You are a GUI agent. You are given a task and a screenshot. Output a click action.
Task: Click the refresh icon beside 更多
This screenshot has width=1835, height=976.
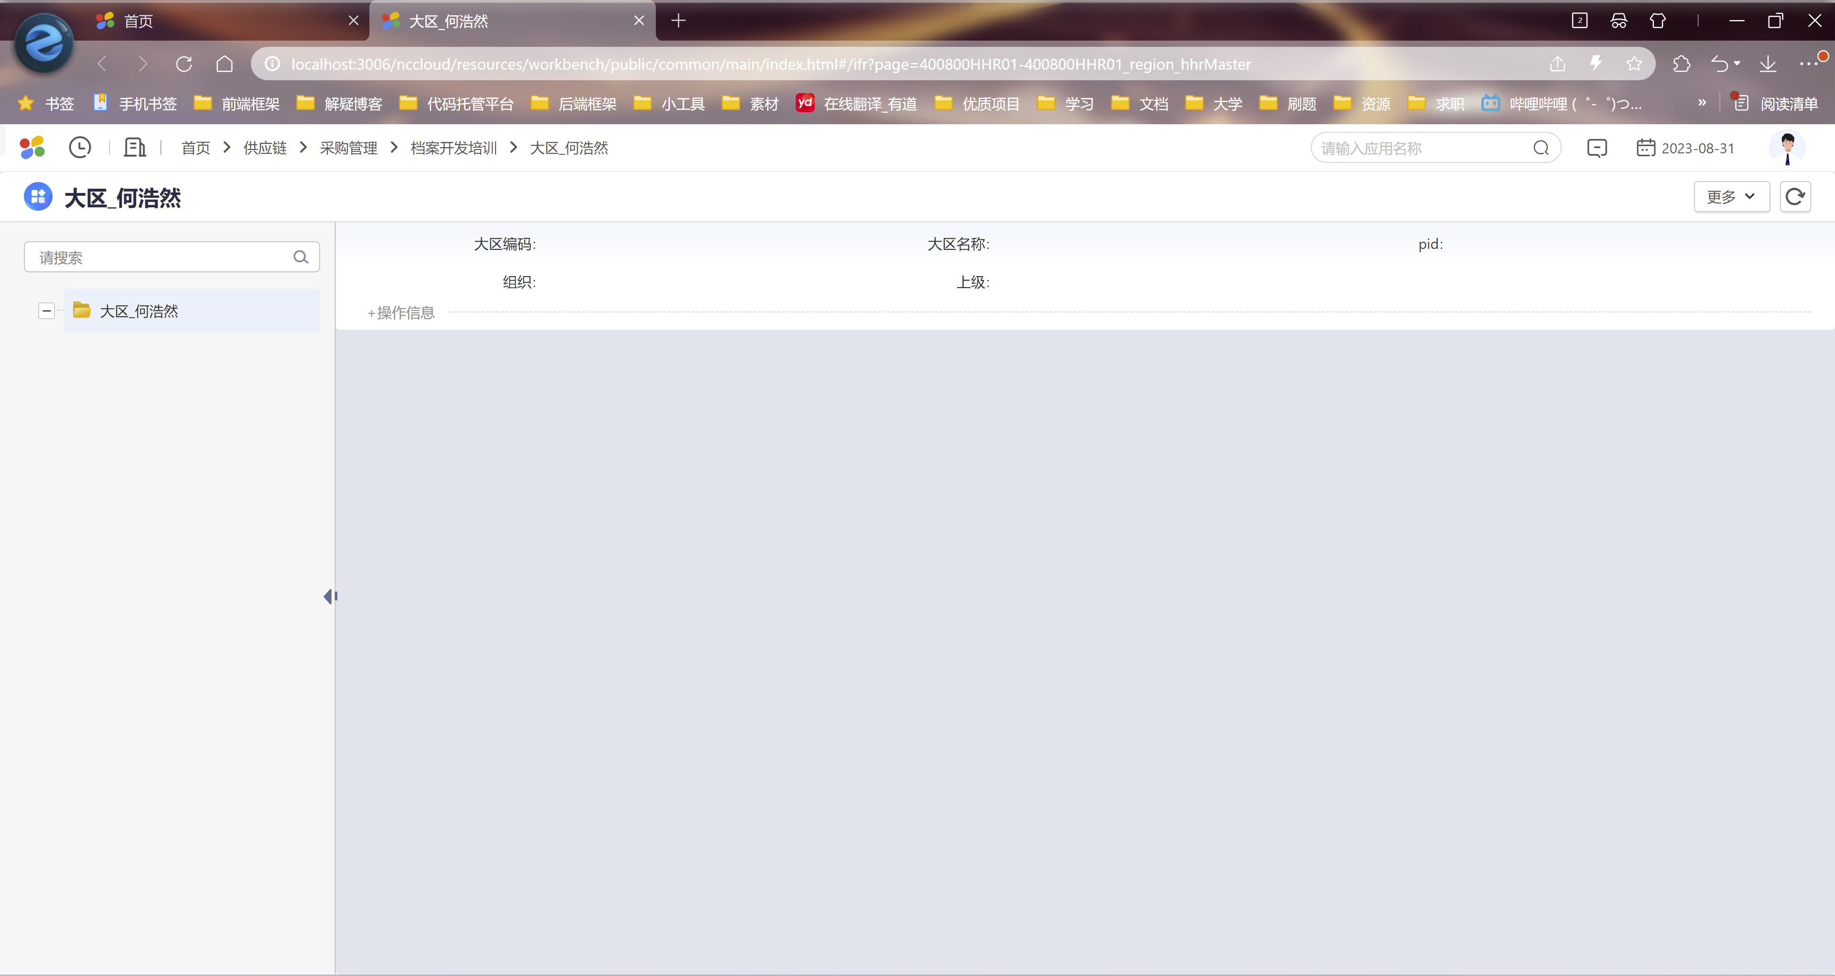[x=1794, y=196]
